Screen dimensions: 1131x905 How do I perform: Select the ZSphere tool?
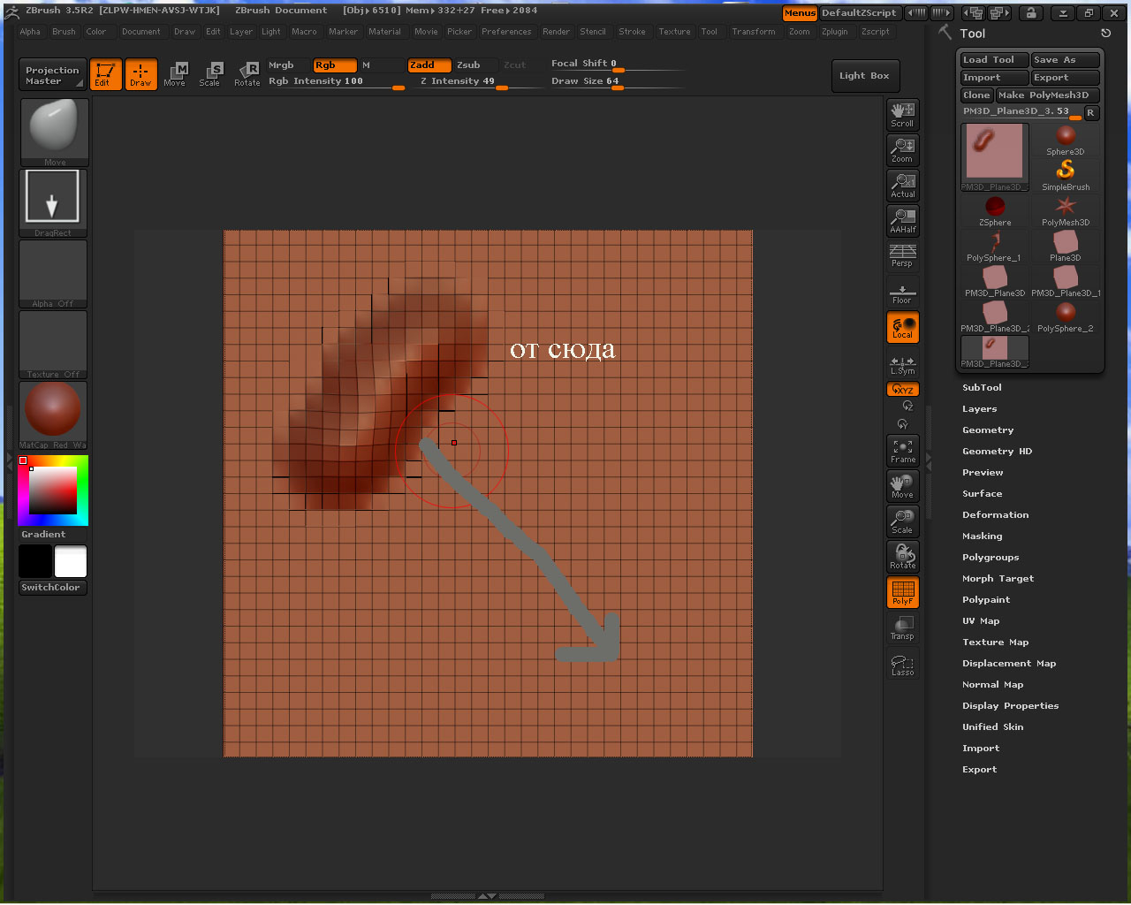pos(995,210)
